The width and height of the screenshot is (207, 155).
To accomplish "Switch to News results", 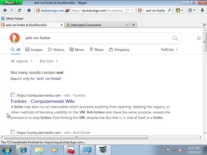I will point(77,50).
